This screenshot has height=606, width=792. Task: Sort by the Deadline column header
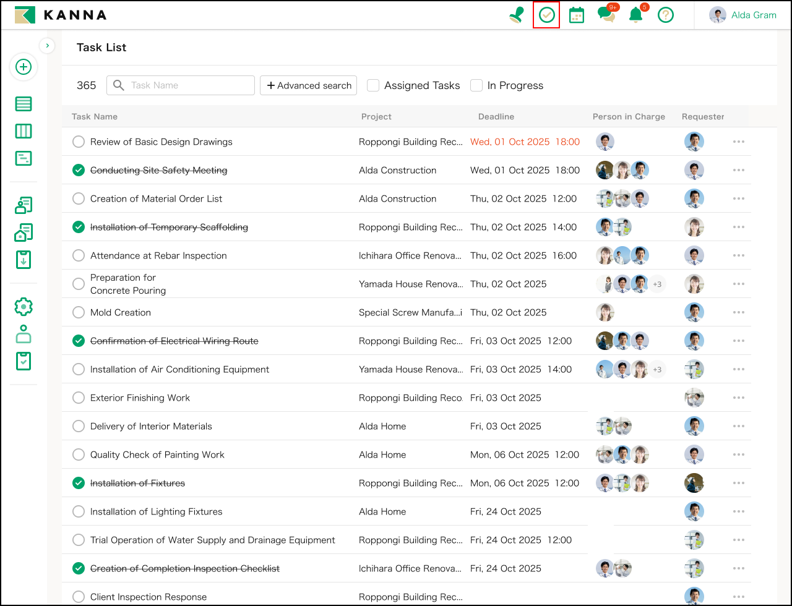tap(496, 116)
